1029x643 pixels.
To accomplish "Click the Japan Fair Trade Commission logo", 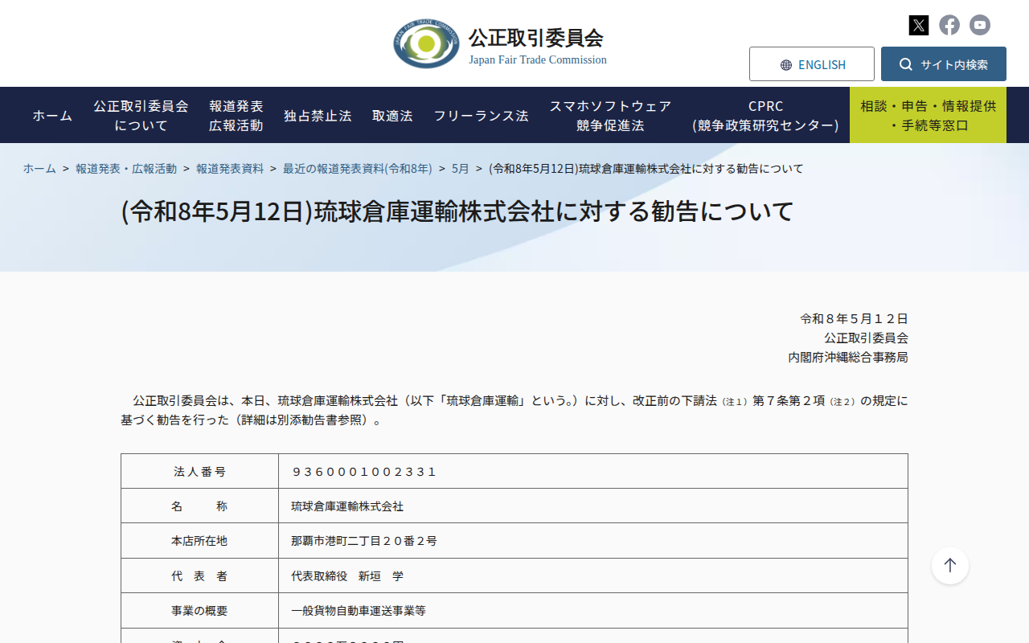I will (x=426, y=43).
